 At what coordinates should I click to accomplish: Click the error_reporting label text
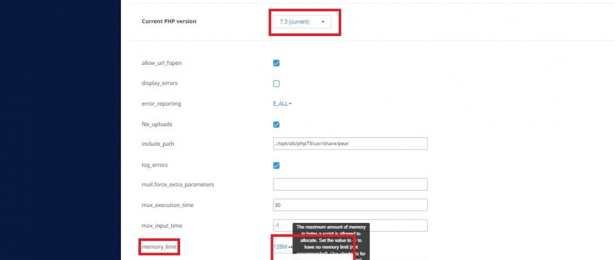click(161, 104)
